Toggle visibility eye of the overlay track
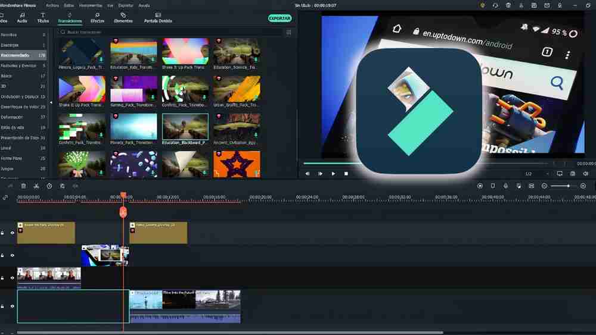Viewport: 596px width, 335px height. point(12,233)
